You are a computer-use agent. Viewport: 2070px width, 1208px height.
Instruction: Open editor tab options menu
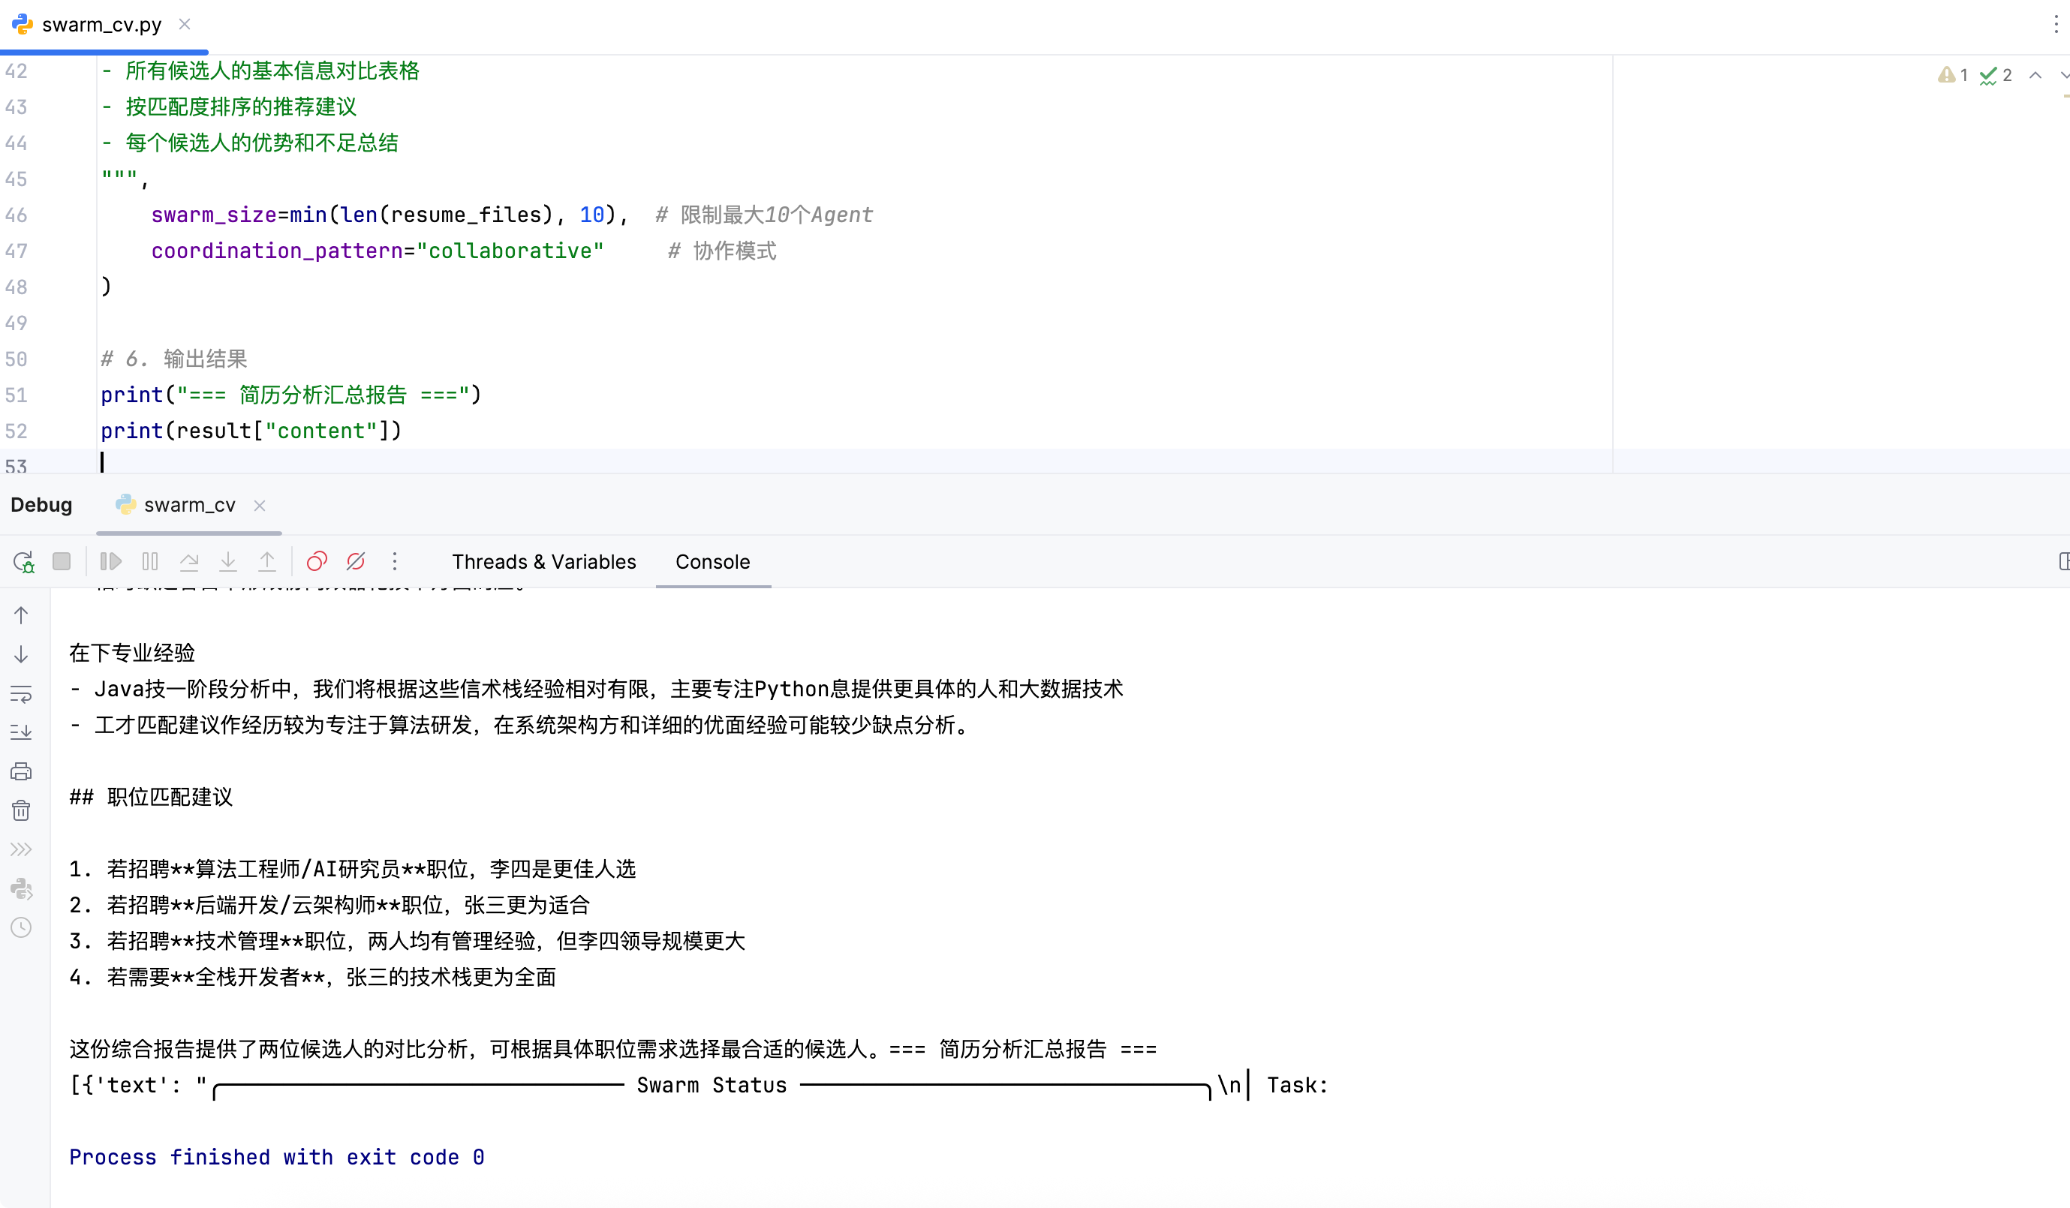[x=2055, y=25]
